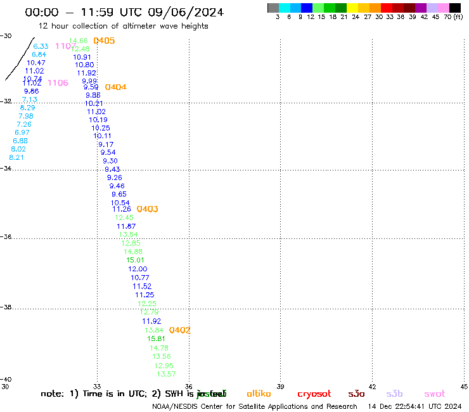Click the 12 hour collection subtitle
This screenshot has height=412, width=469.
point(123,26)
